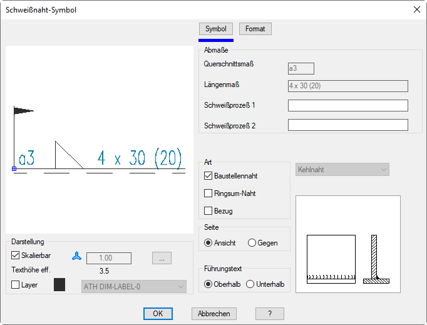Expand the ATH DIM-LABEL-0 layer dropdown
427x325 pixels.
[133, 287]
